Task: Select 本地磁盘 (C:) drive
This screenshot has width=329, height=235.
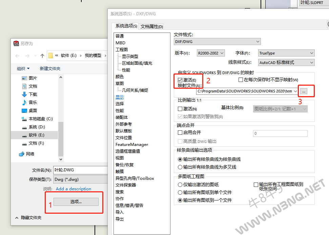Action: point(37,119)
